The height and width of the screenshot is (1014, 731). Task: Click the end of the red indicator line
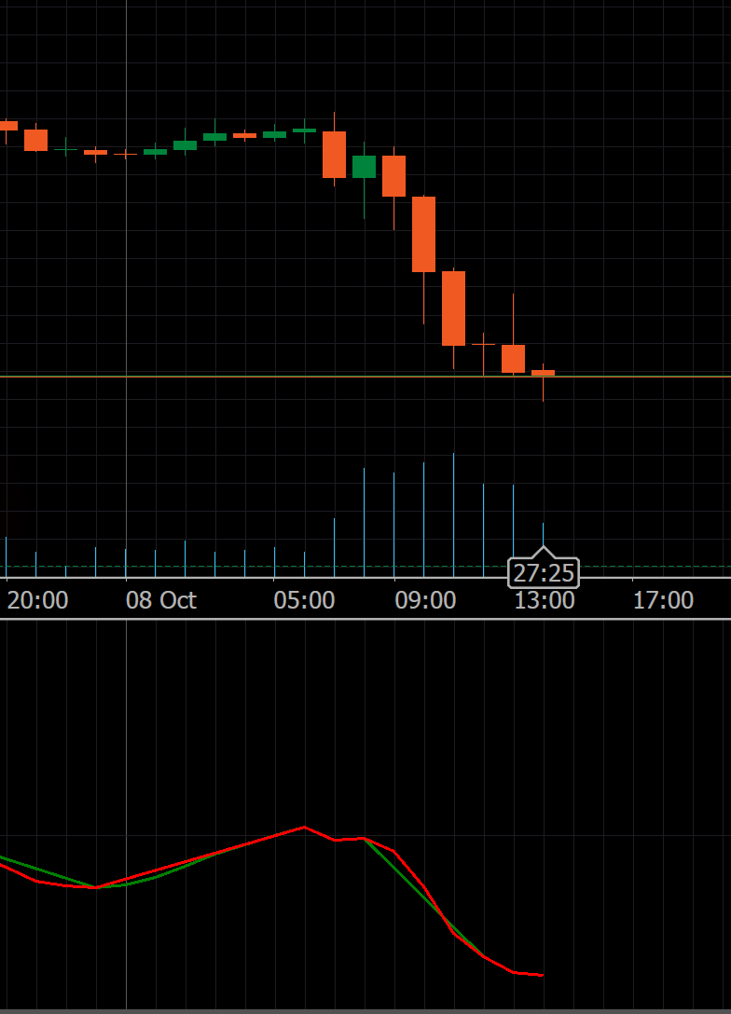pyautogui.click(x=542, y=975)
